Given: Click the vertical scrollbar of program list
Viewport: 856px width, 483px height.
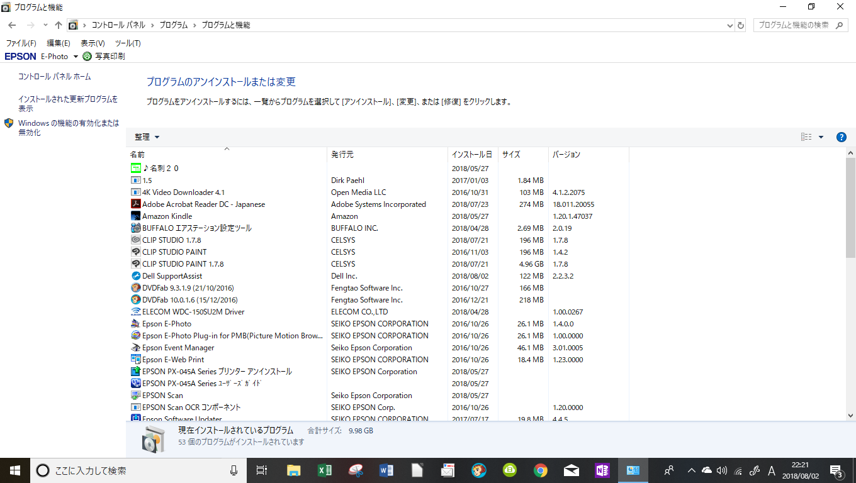Looking at the screenshot, I should (850, 284).
